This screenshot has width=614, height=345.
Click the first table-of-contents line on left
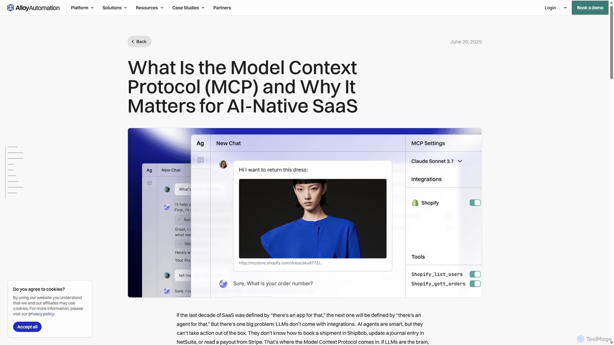[x=12, y=147]
